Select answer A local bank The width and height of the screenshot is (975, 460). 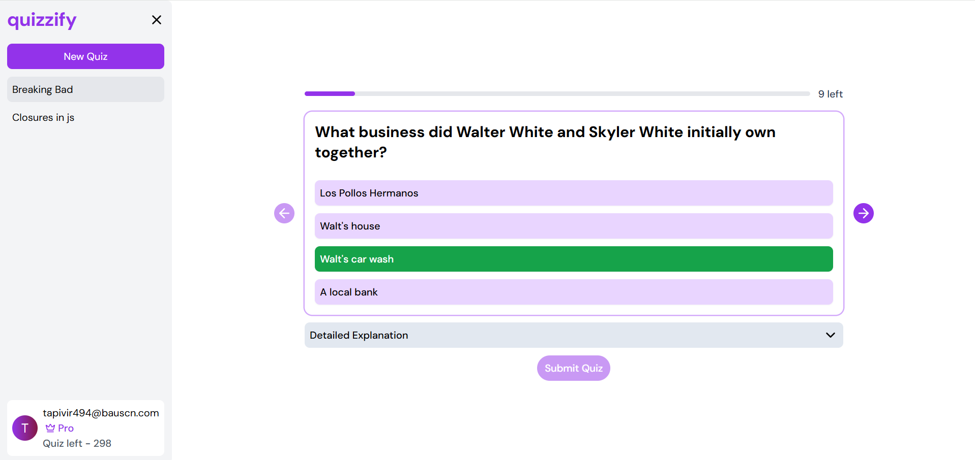tap(574, 292)
